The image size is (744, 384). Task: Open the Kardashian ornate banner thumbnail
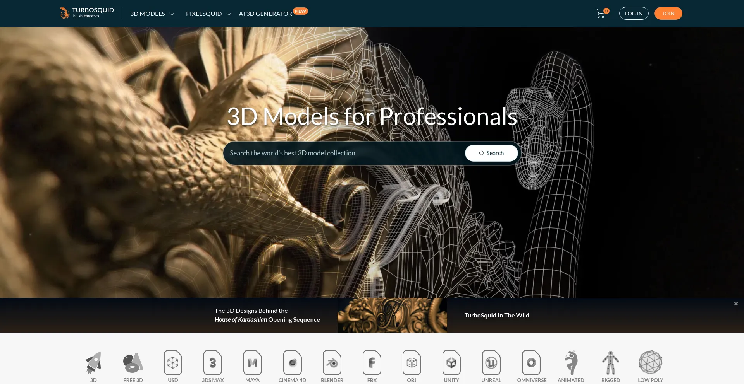[x=392, y=315]
